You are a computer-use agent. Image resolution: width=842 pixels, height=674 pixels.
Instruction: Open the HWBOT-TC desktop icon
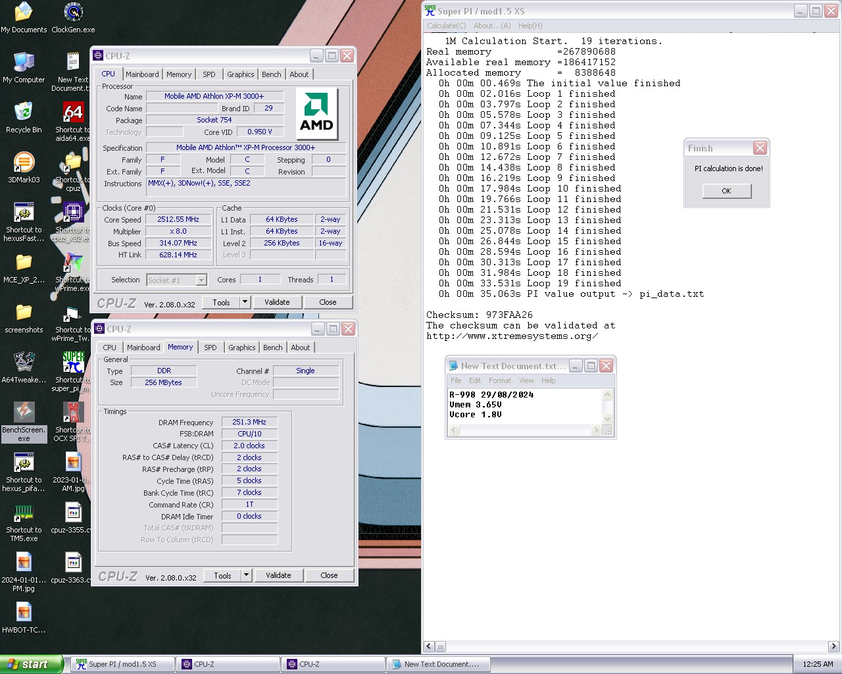point(24,617)
